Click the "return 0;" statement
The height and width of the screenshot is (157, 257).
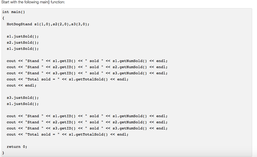pos(17,147)
